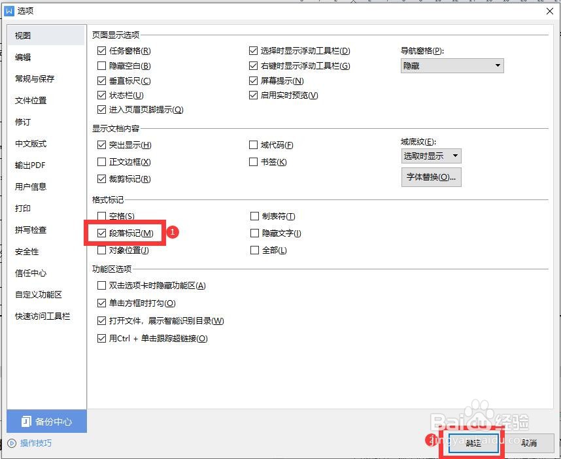This screenshot has height=459, width=561.
Task: Open the 导航窗格(P) dropdown showing 隐藏
Action: (452, 66)
